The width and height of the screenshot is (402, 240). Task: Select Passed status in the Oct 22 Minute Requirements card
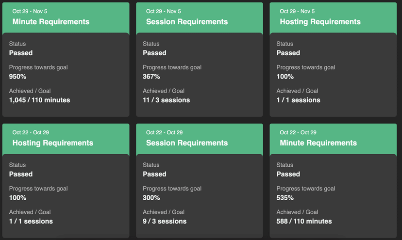[x=288, y=174]
